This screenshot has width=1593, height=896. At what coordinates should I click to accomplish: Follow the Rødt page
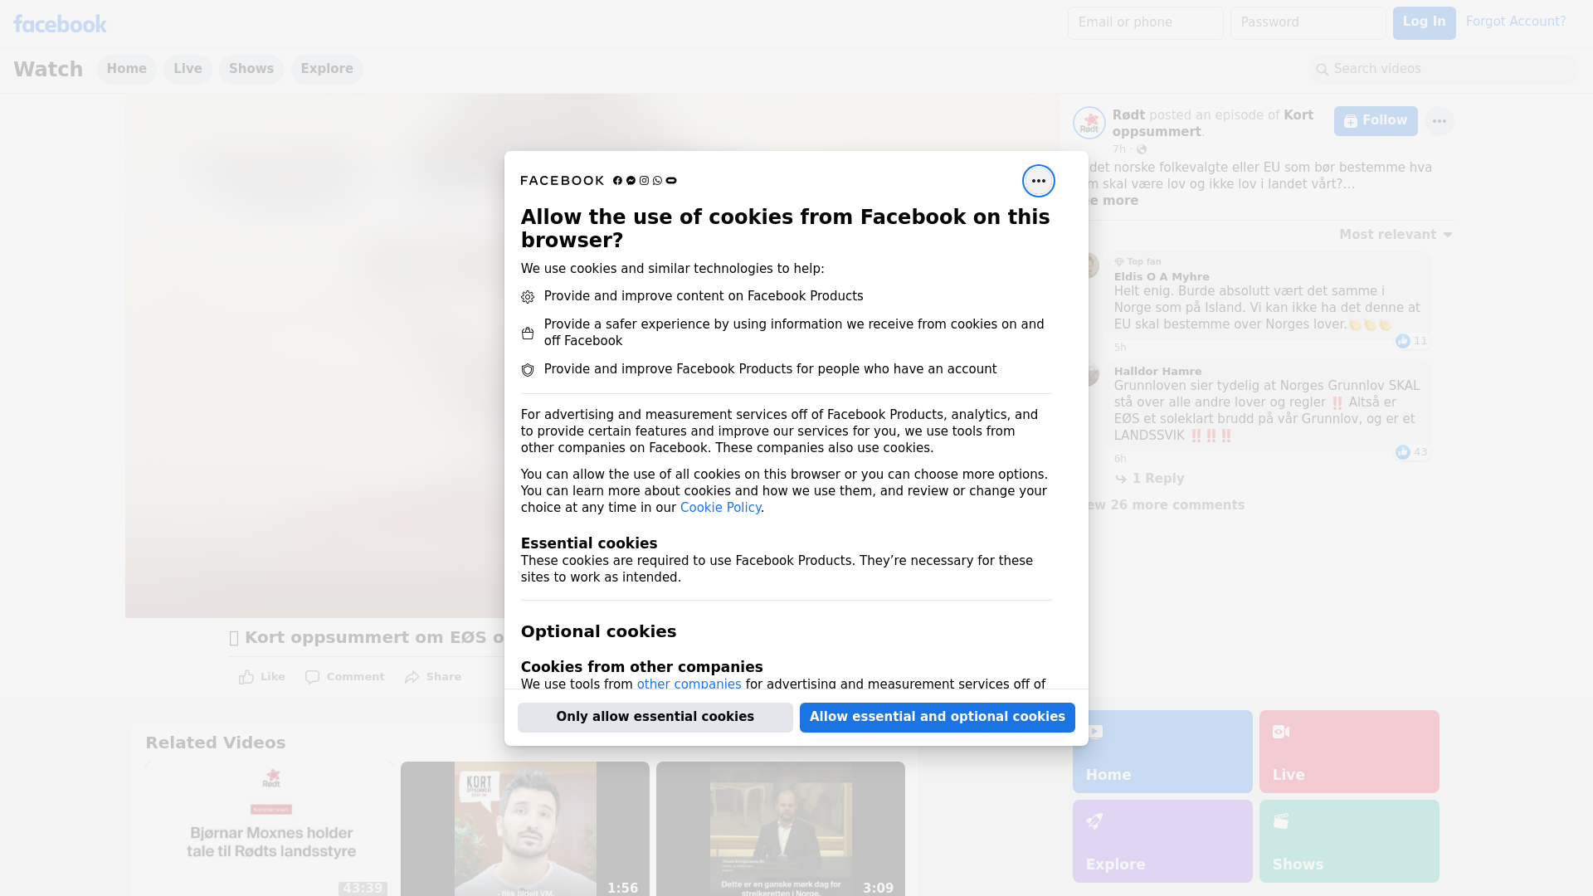point(1376,121)
